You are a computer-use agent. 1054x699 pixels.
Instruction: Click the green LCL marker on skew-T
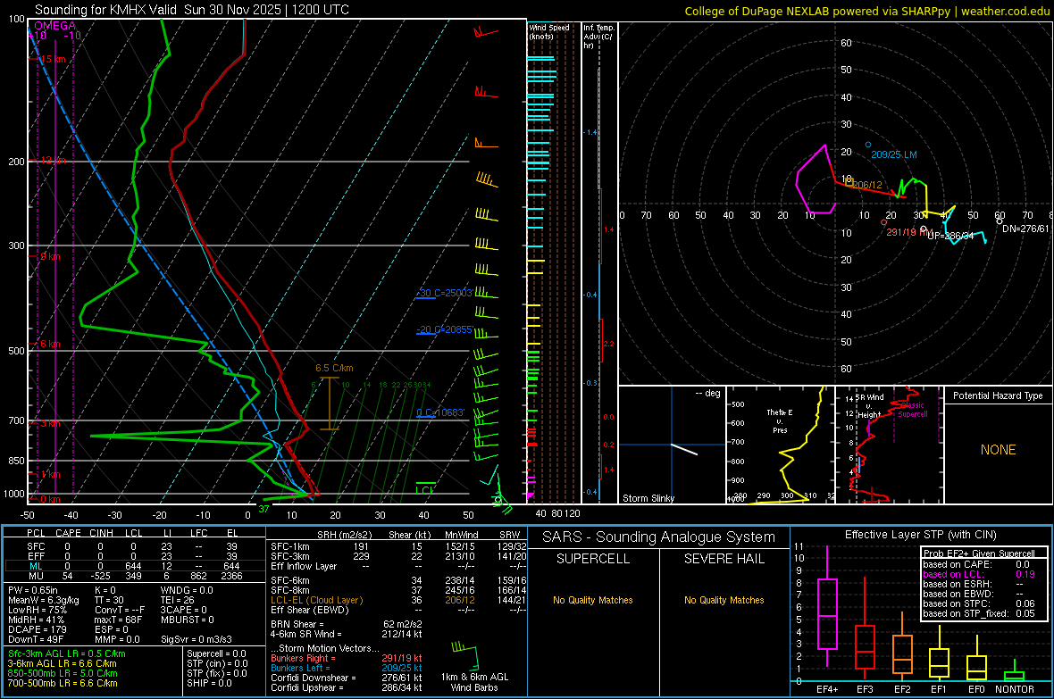pos(425,489)
